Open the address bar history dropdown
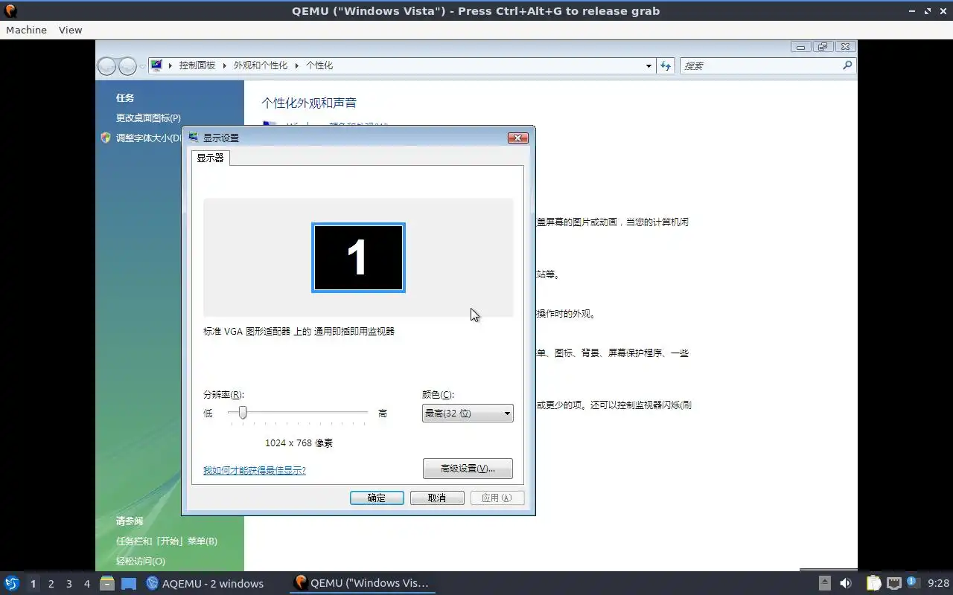Screen dimensions: 953x595 648,66
